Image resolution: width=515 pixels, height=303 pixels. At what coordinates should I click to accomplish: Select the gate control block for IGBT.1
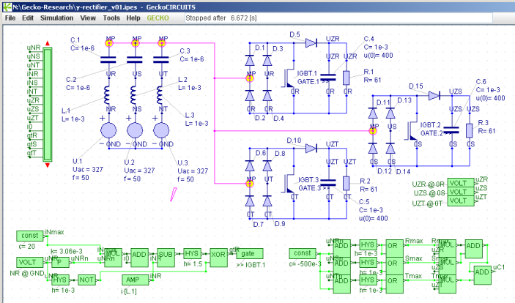click(247, 254)
